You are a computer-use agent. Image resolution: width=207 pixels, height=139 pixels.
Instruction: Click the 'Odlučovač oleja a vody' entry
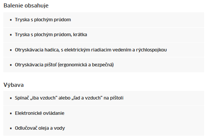(x=104, y=128)
